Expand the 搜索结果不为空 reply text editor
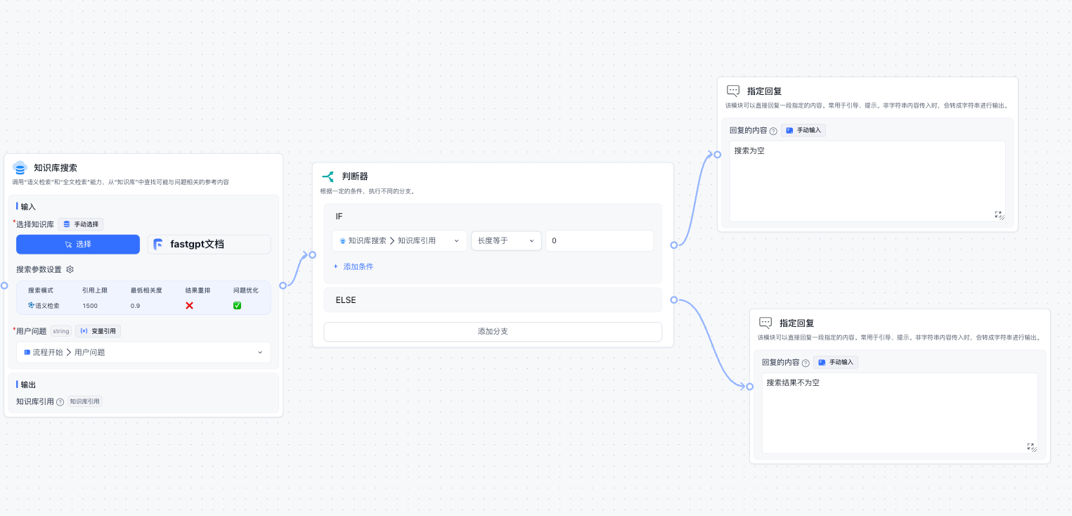Viewport: 1072px width, 516px height. 1031,446
